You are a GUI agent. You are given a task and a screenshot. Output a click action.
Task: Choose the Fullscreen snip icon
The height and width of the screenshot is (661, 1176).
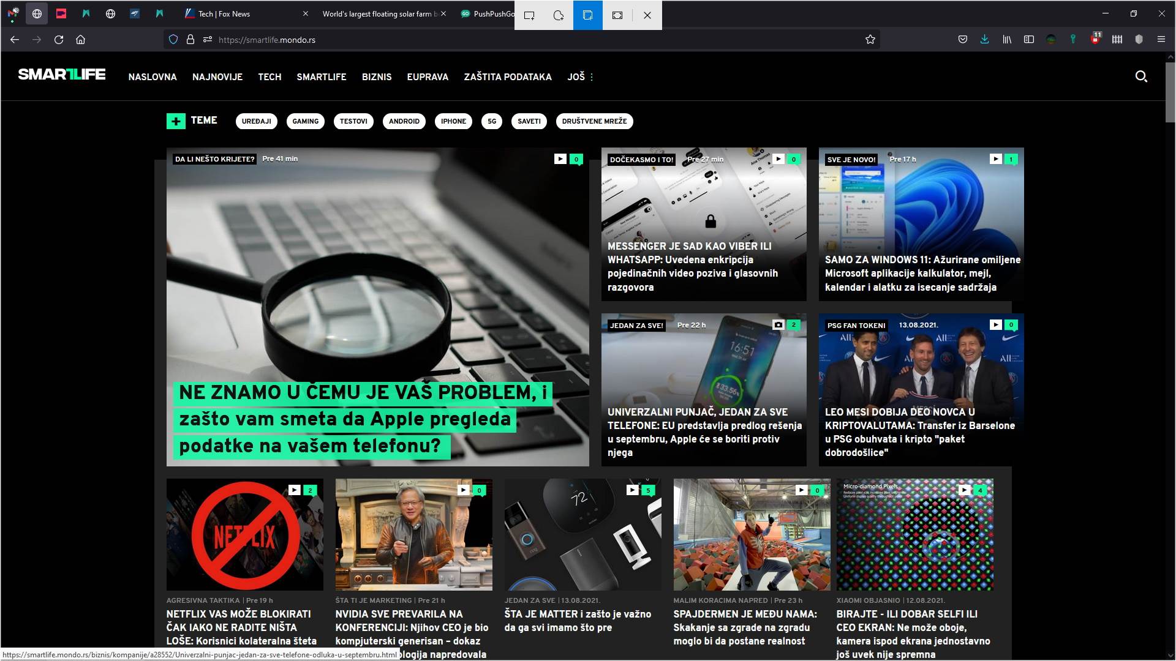tap(617, 15)
